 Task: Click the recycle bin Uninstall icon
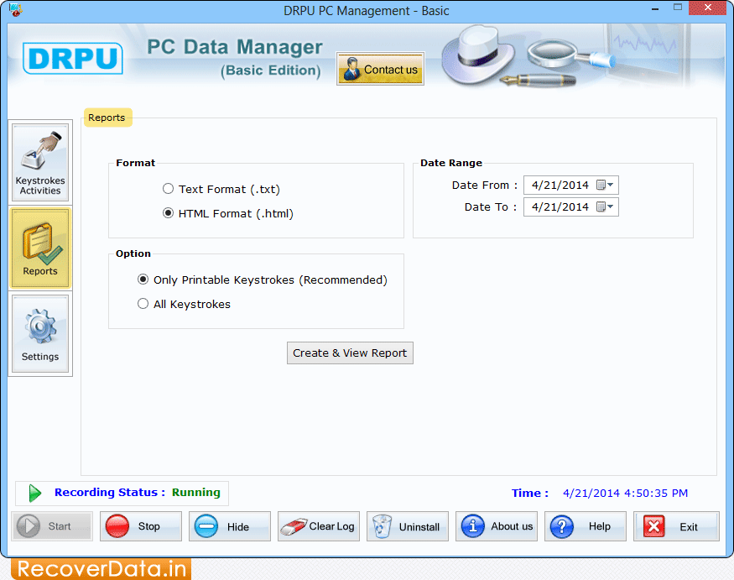point(382,526)
